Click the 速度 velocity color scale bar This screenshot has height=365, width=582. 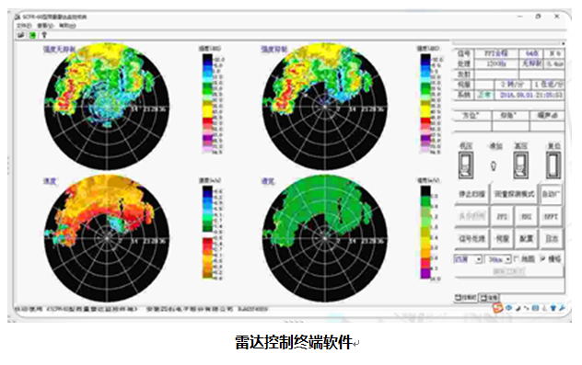[207, 232]
